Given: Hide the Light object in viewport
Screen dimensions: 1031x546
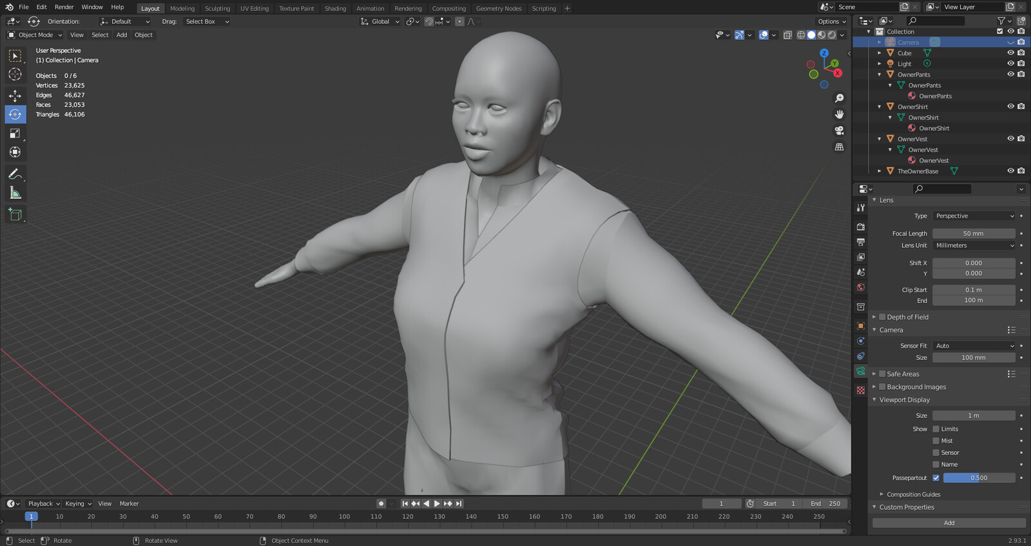Looking at the screenshot, I should (x=1010, y=64).
